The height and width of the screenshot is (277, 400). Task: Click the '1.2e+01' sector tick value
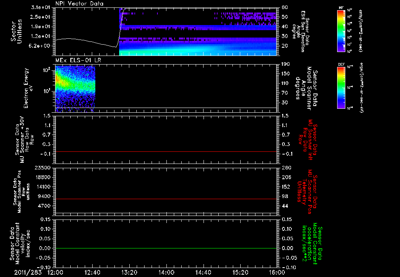click(41, 36)
